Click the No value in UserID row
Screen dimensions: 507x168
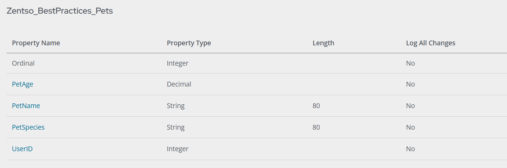click(x=410, y=149)
